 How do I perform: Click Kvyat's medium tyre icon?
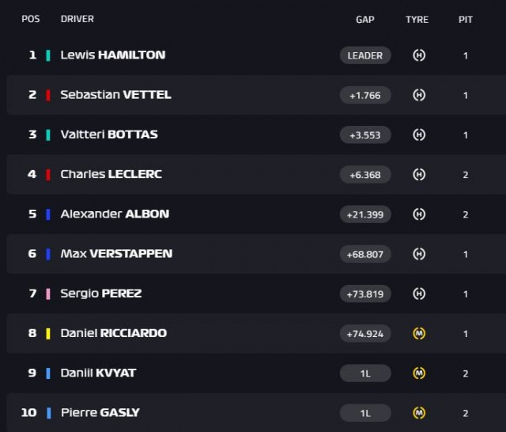[419, 373]
